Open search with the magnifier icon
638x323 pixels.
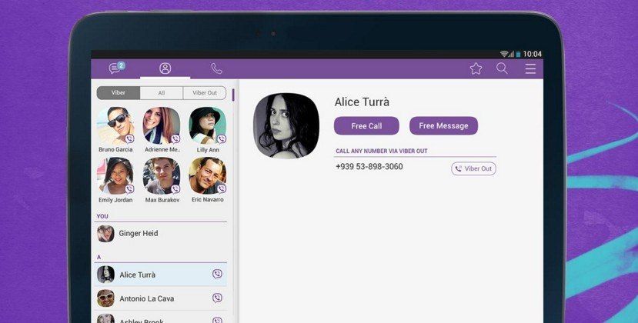[502, 68]
